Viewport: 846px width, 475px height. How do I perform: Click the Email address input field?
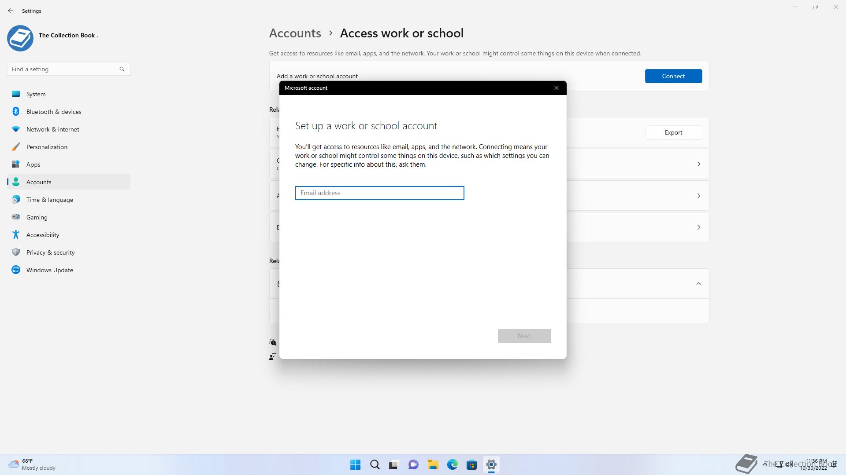tap(379, 193)
